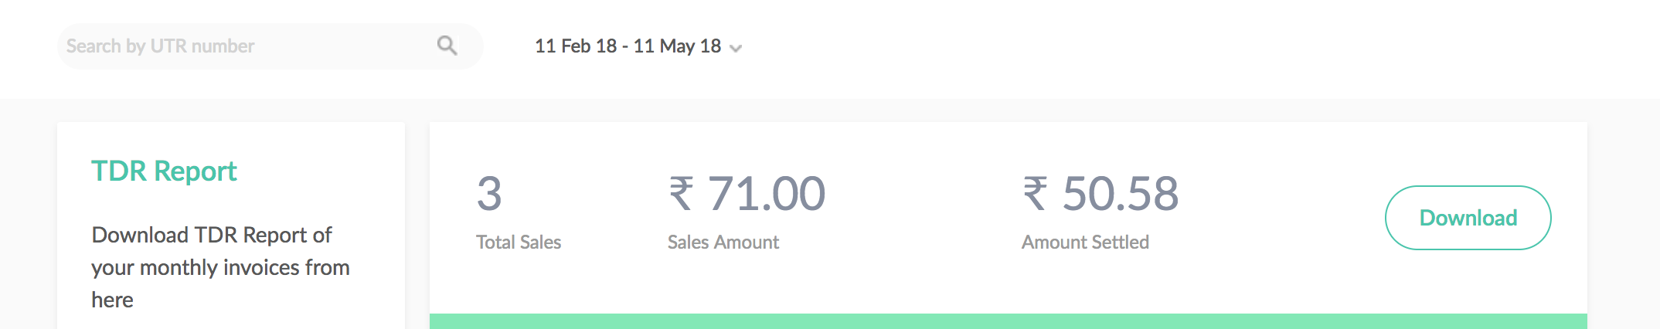The width and height of the screenshot is (1660, 329).
Task: Pick the 11 Feb 18 start date
Action: coord(576,46)
